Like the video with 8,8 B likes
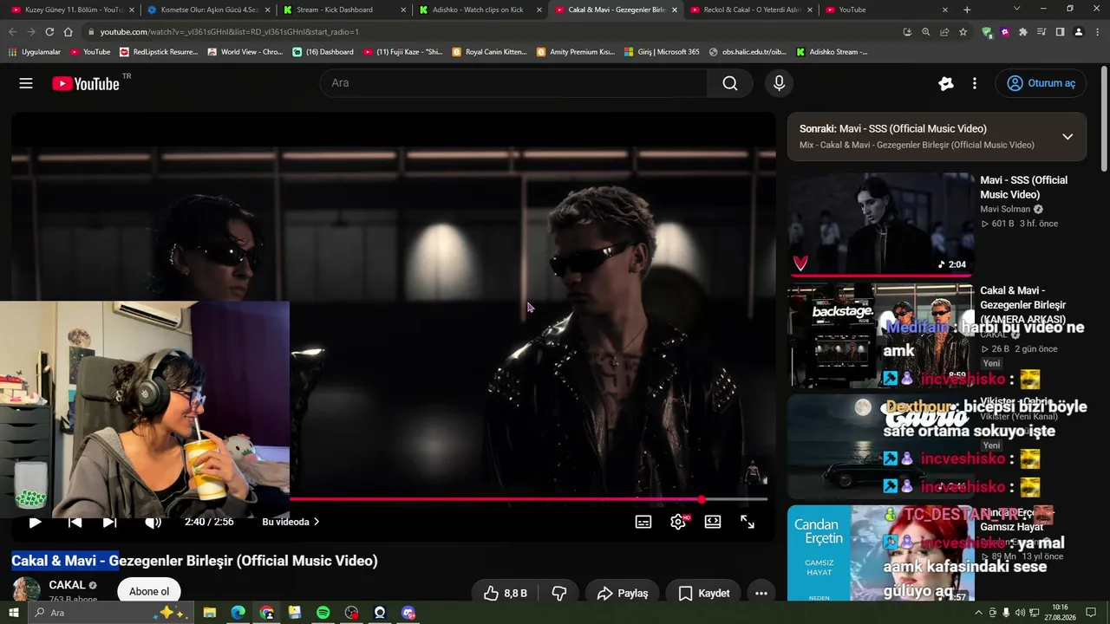Viewport: 1110px width, 624px height. [506, 593]
